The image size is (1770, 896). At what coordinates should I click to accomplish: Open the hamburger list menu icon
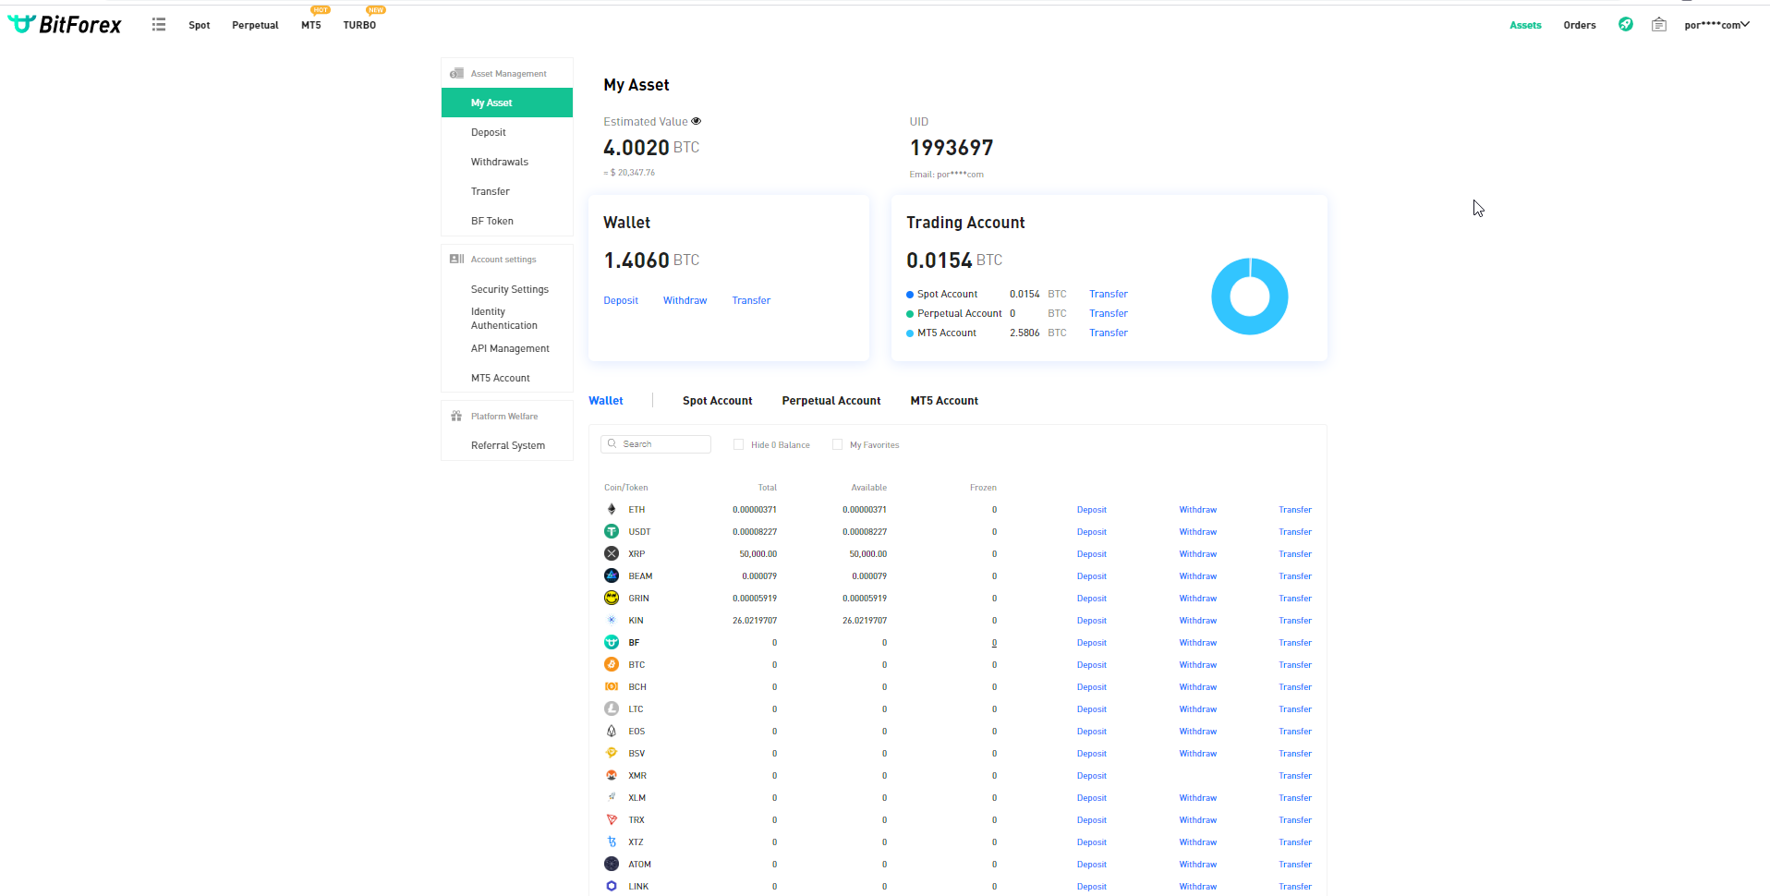159,25
